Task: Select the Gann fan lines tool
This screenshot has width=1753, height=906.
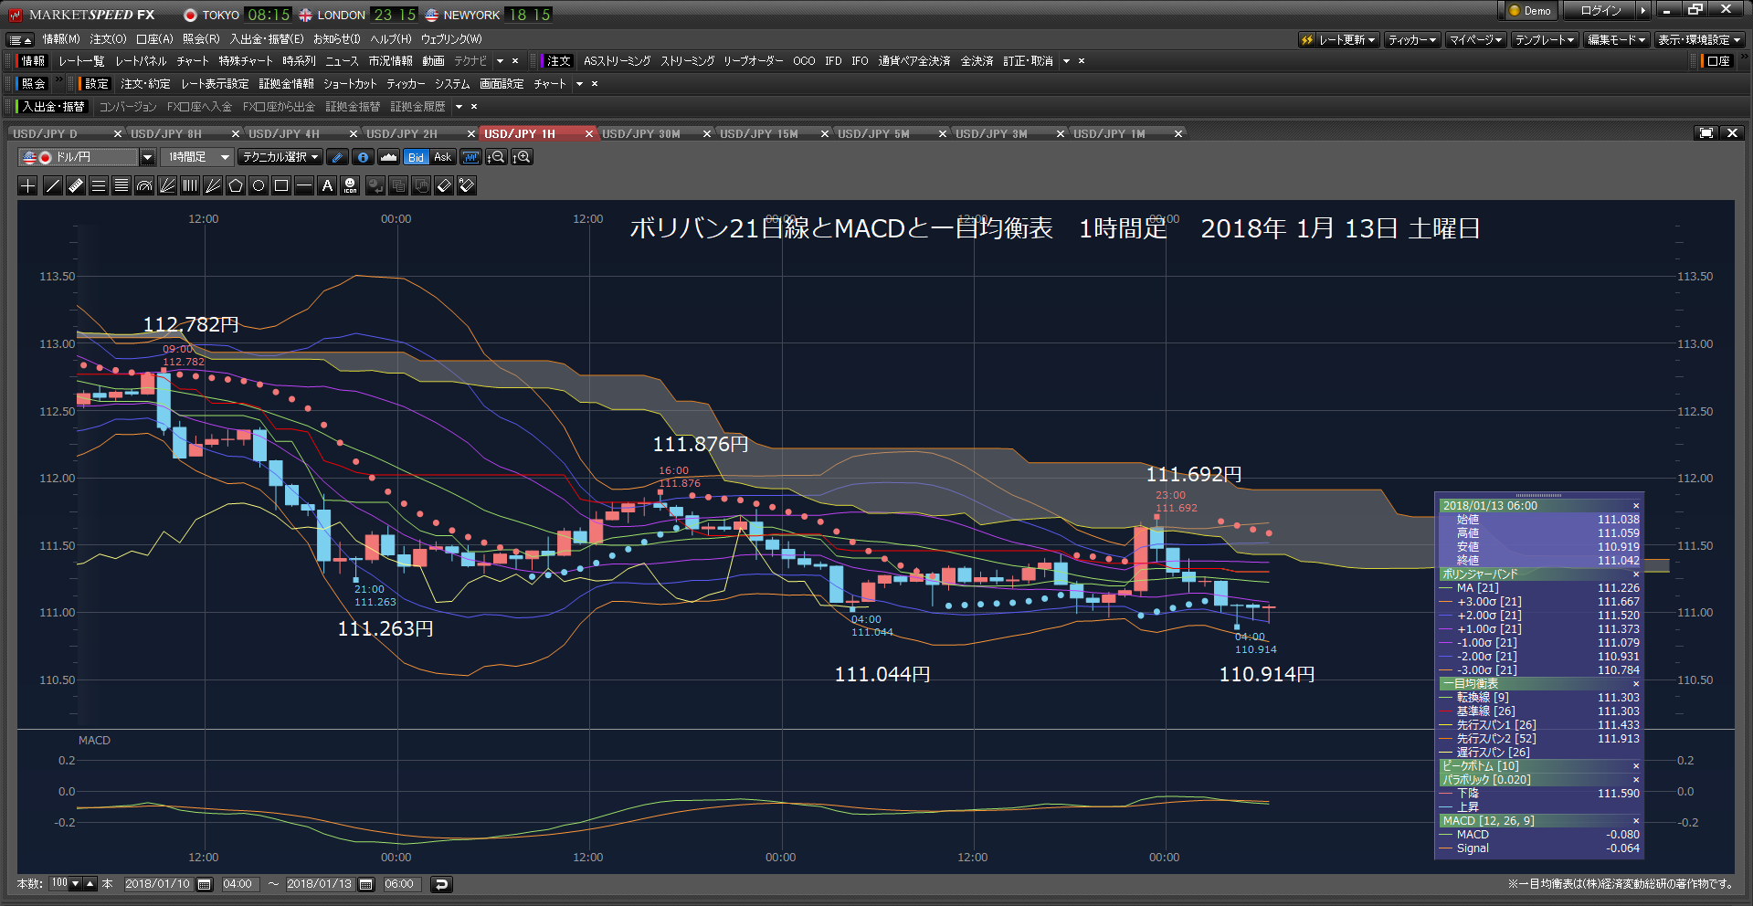Action: click(213, 186)
